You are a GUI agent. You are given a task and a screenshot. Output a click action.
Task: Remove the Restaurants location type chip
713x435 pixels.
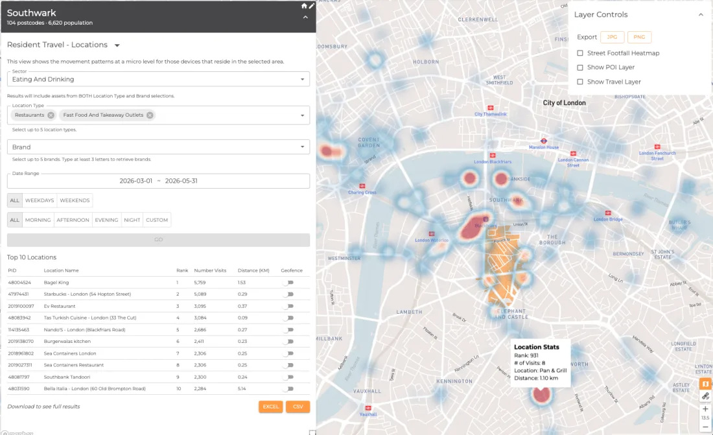tap(51, 115)
